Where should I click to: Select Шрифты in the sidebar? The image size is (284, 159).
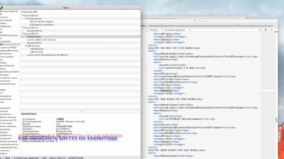tap(4, 153)
